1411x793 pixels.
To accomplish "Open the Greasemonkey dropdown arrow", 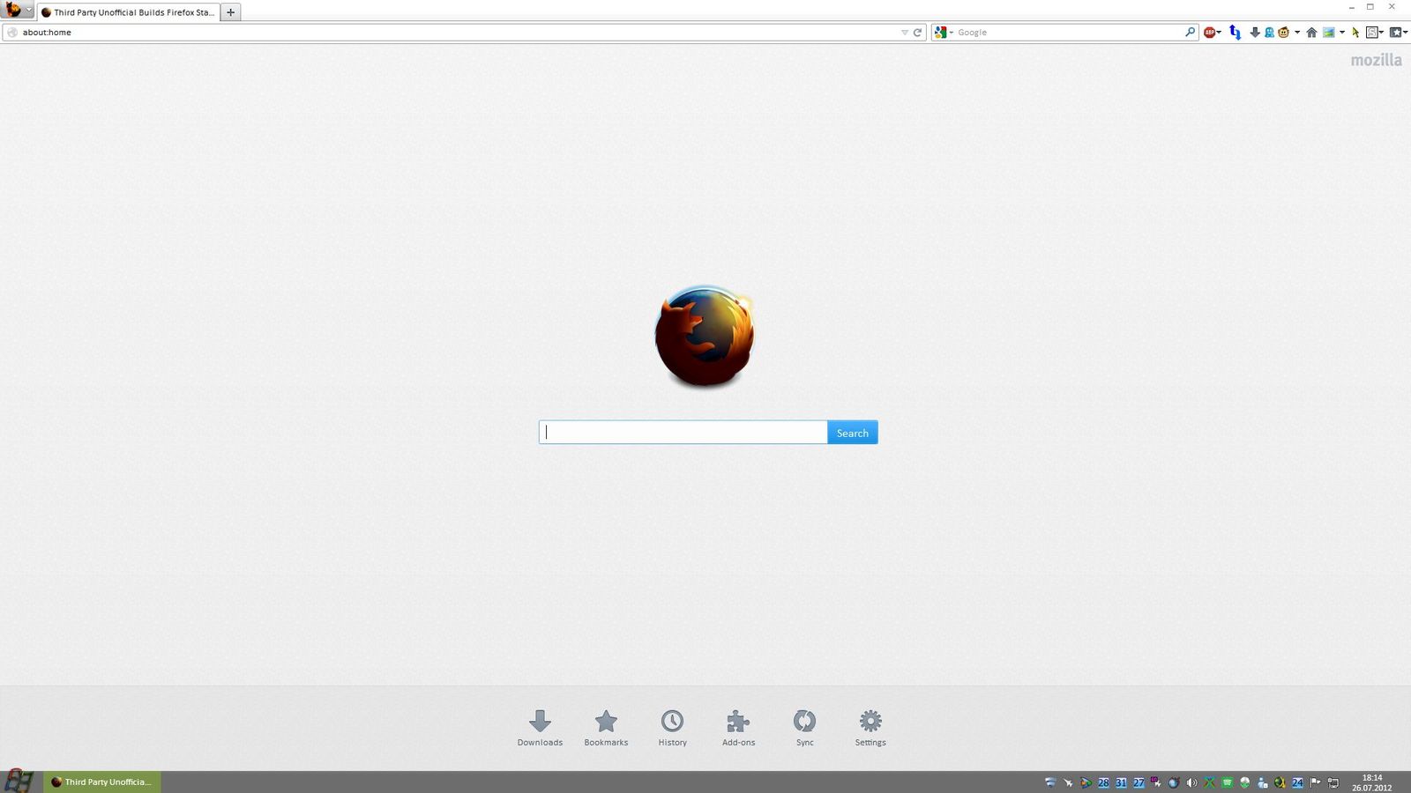I will click(x=1297, y=33).
